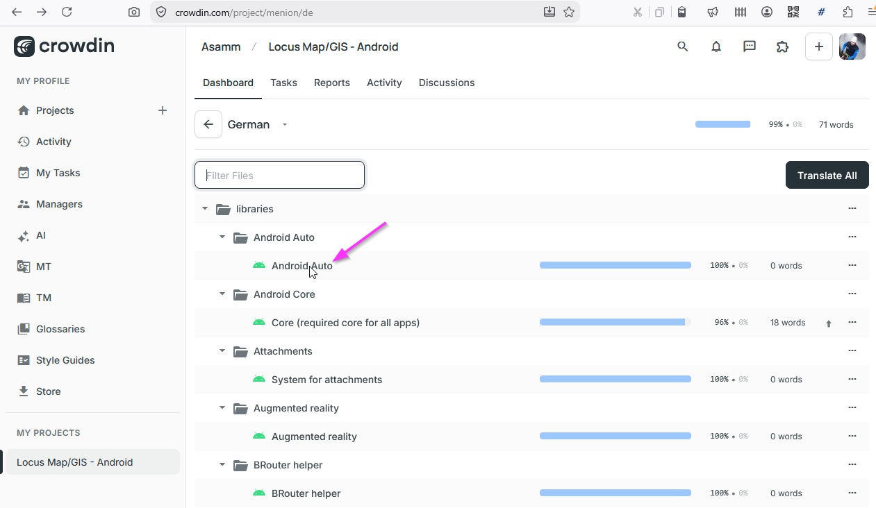Bookmark page with star icon

click(569, 12)
